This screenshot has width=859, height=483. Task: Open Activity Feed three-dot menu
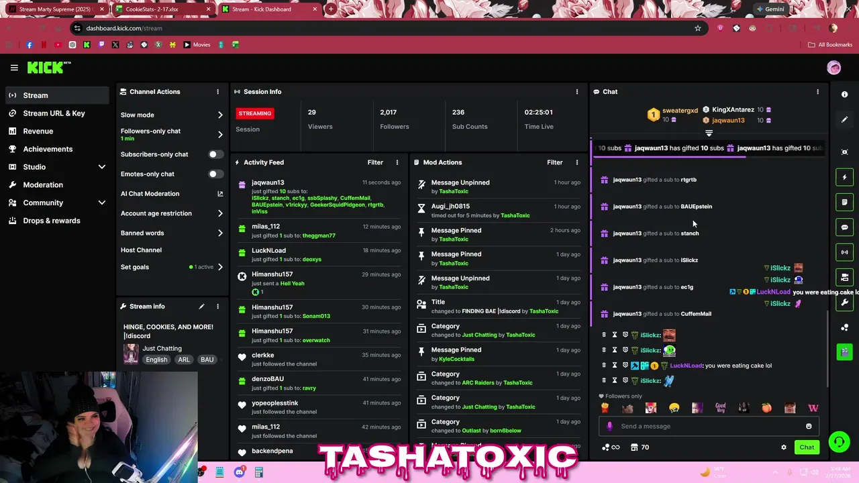pyautogui.click(x=397, y=162)
